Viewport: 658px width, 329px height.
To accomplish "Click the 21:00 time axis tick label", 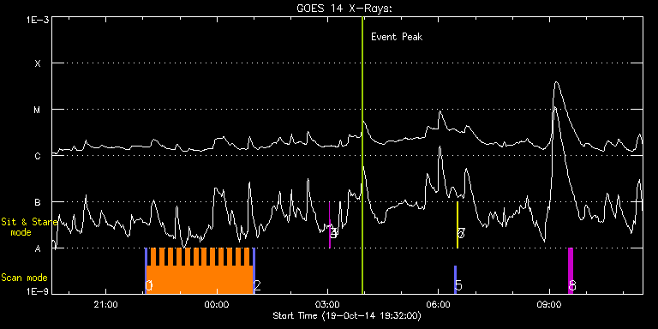I will [105, 303].
